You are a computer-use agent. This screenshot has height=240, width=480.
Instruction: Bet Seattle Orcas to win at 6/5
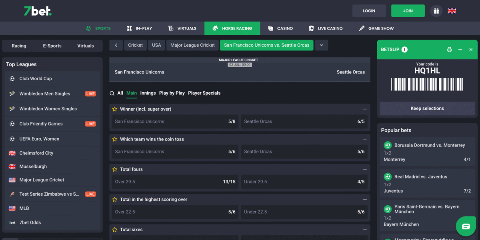304,121
